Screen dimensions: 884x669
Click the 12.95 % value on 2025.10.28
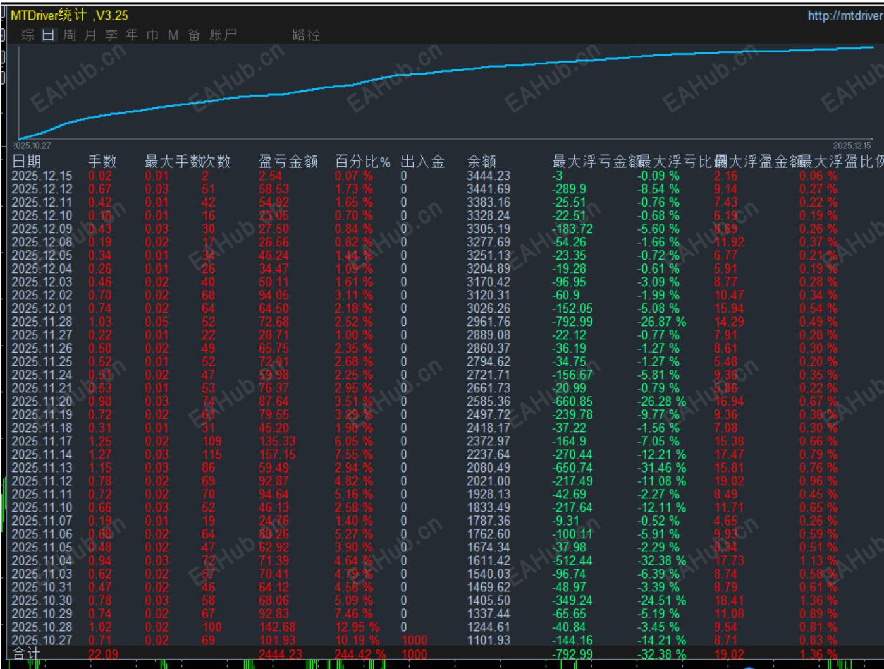357,627
